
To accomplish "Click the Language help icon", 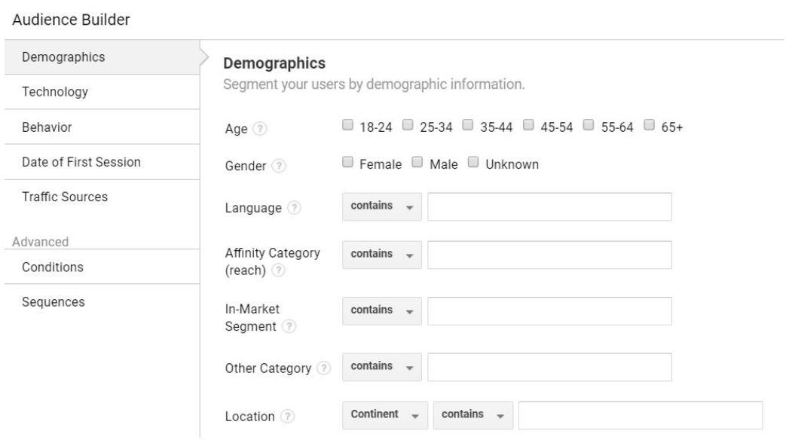I will point(294,207).
